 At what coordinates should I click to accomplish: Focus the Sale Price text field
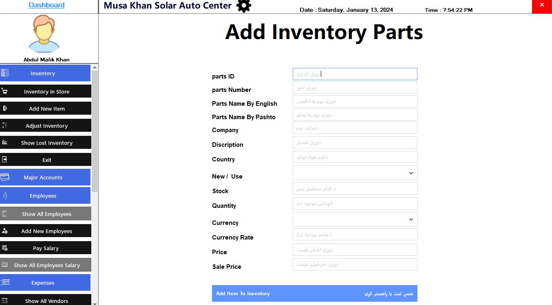(355, 265)
